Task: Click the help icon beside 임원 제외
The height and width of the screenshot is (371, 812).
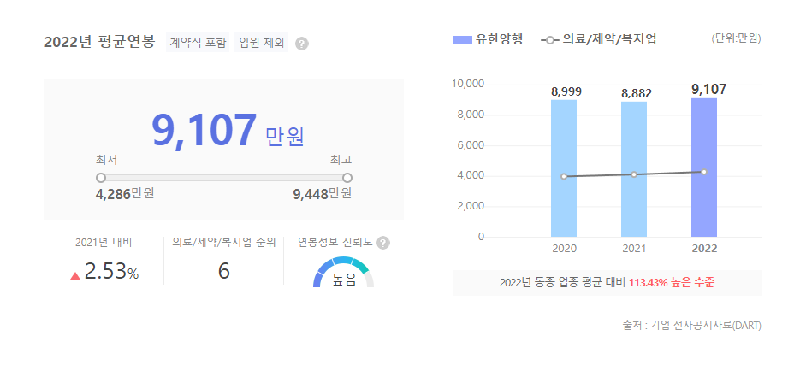Action: (x=302, y=44)
